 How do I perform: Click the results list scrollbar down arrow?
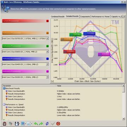pyautogui.click(x=123, y=119)
